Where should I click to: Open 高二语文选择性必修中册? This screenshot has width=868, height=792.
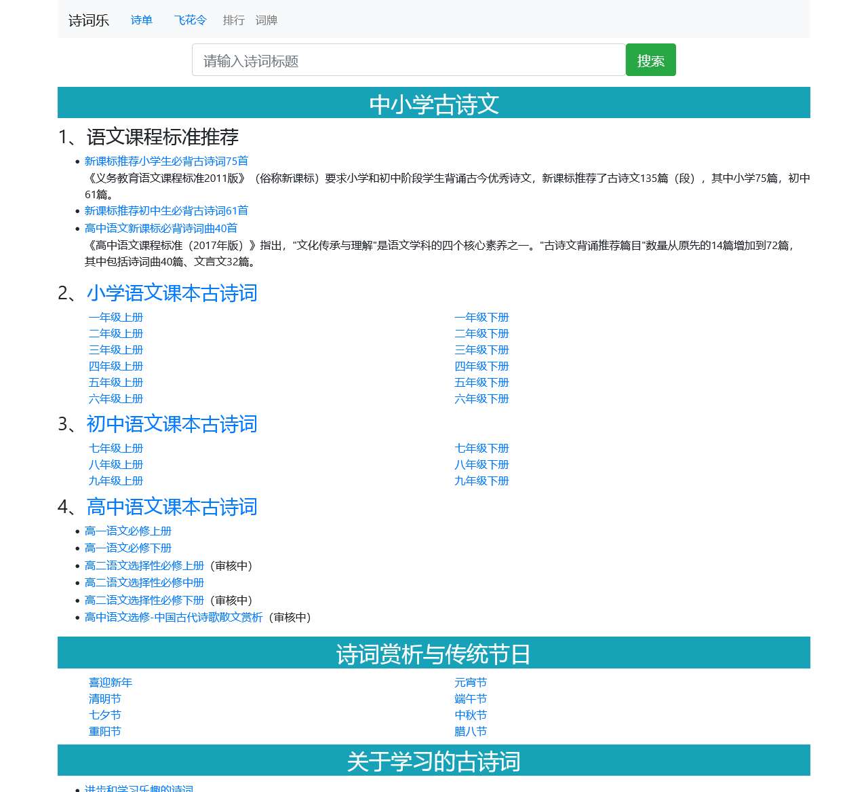pos(144,582)
